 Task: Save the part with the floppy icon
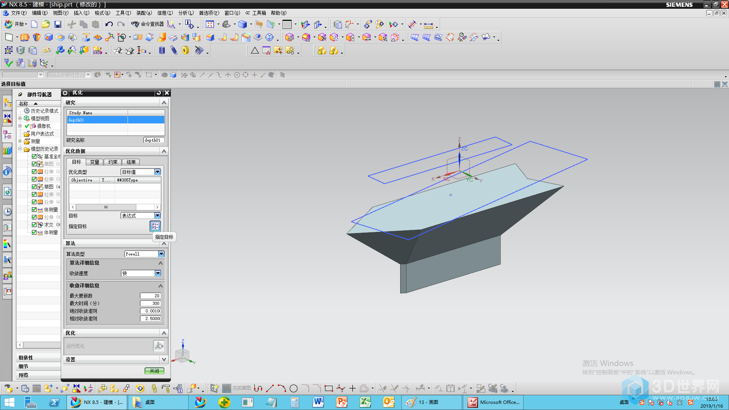tap(58, 24)
